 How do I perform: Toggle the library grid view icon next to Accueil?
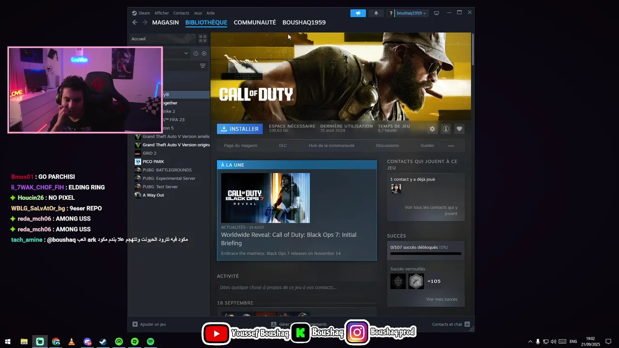[x=203, y=39]
